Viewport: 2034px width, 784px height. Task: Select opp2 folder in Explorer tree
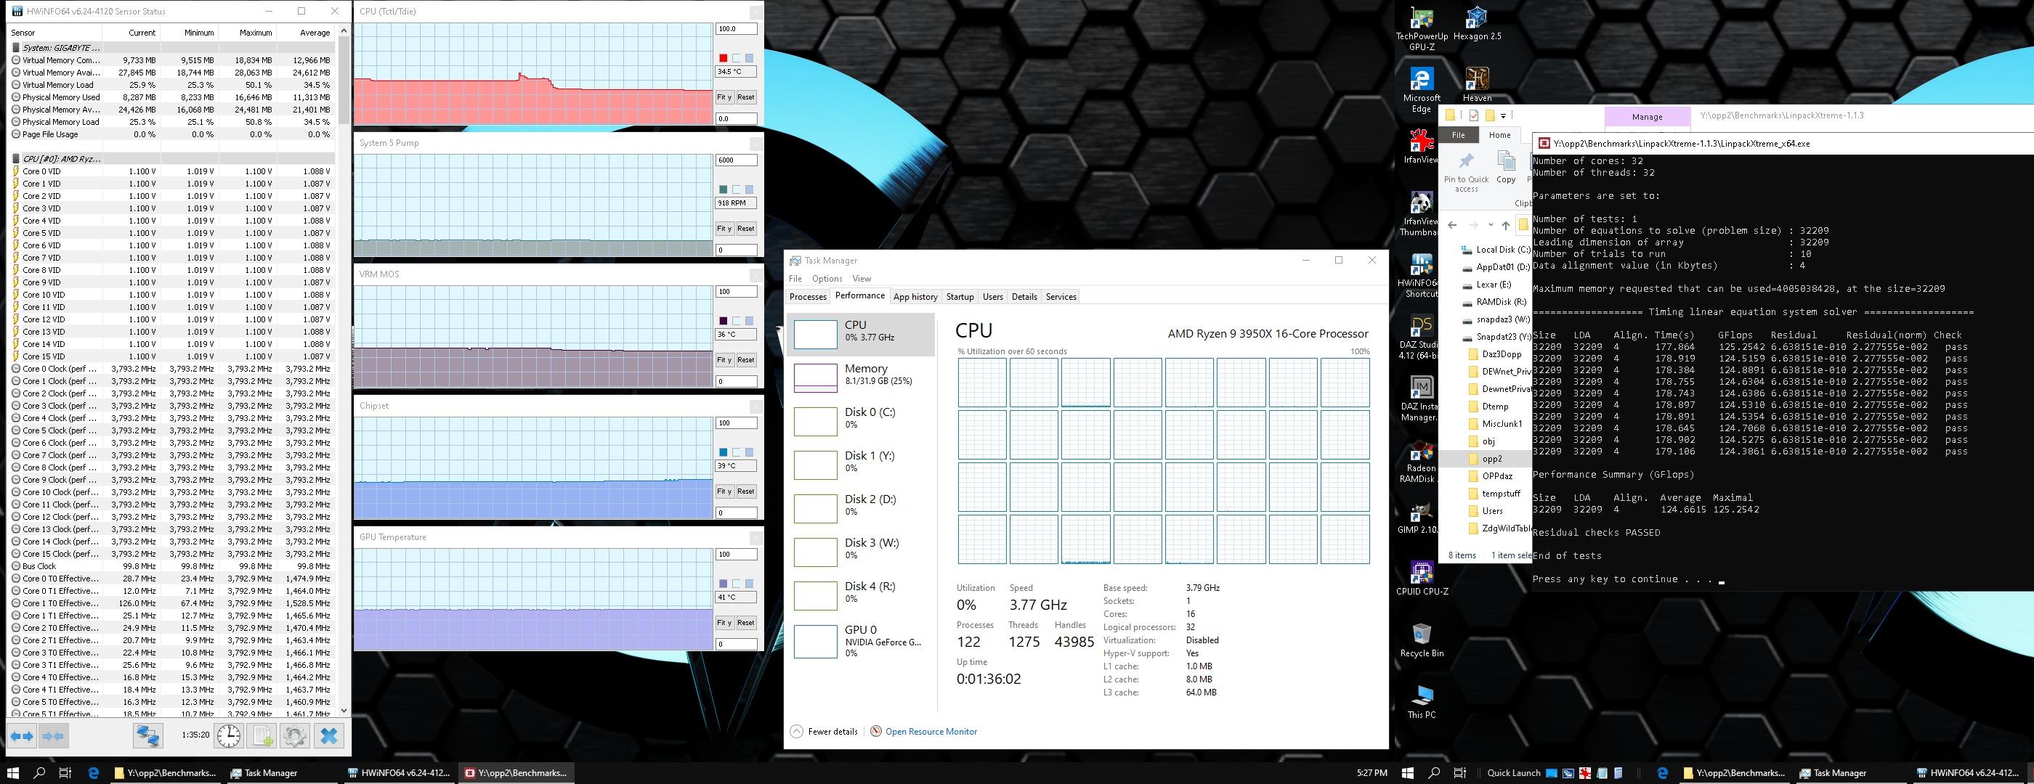[1491, 458]
